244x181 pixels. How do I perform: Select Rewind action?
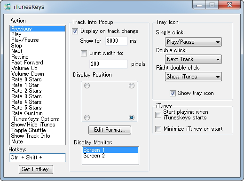click(x=38, y=57)
